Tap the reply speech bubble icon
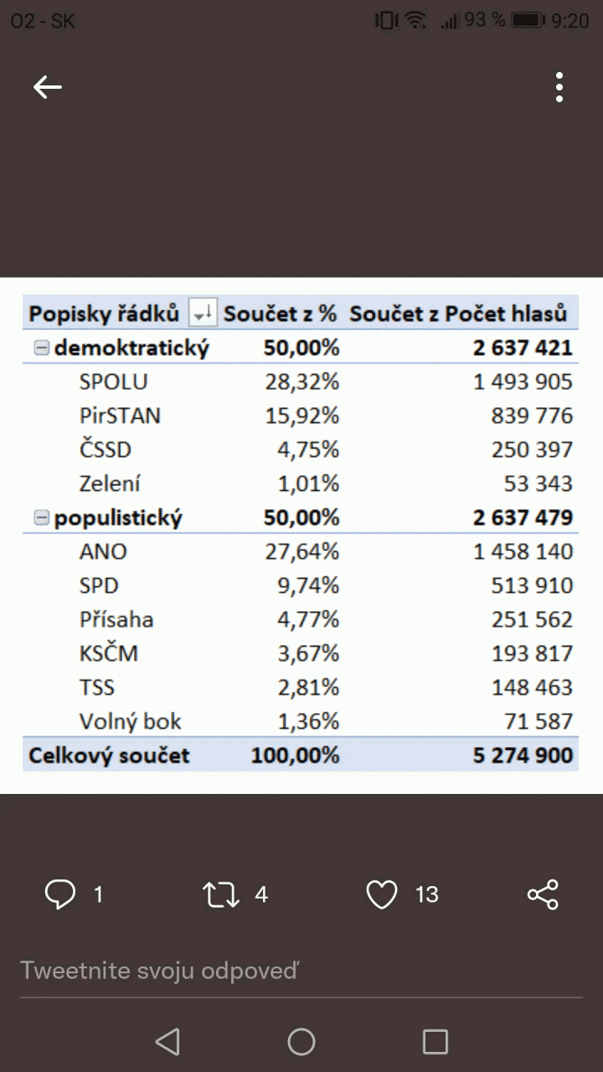603x1072 pixels. pyautogui.click(x=59, y=894)
